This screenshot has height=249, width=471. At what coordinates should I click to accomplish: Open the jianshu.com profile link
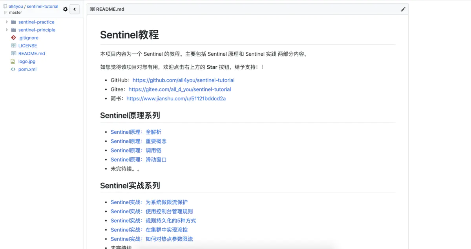176,98
